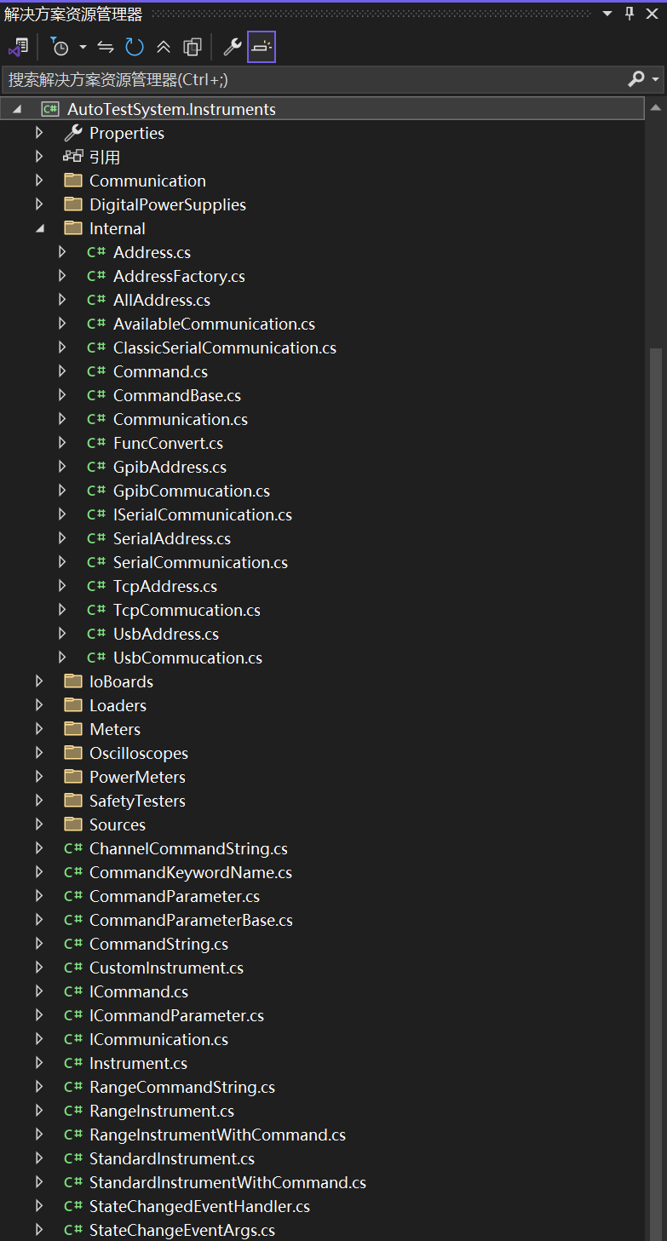This screenshot has width=667, height=1241.
Task: Select CommandBase.cs file
Action: (177, 395)
